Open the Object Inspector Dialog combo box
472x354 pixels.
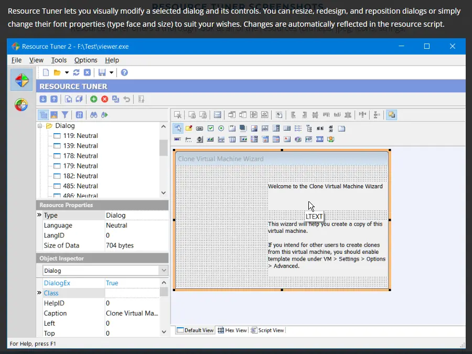164,270
